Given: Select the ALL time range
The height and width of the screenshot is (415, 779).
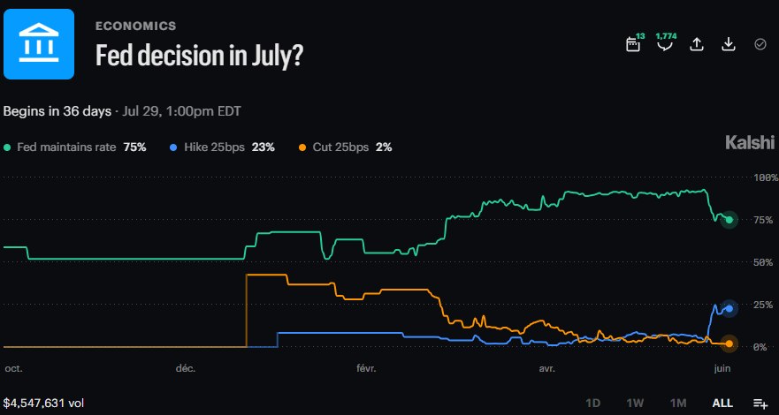Looking at the screenshot, I should click(x=723, y=403).
